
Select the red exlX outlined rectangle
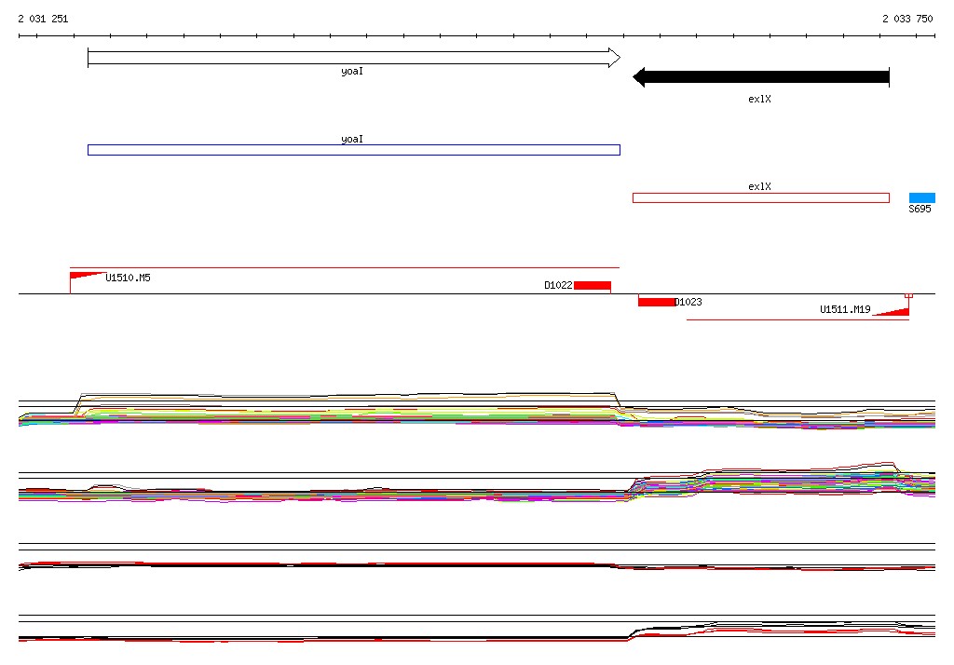tap(761, 197)
